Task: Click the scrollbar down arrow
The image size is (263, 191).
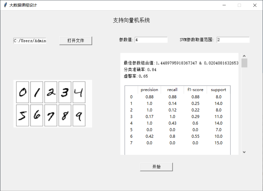Action: click(x=244, y=152)
